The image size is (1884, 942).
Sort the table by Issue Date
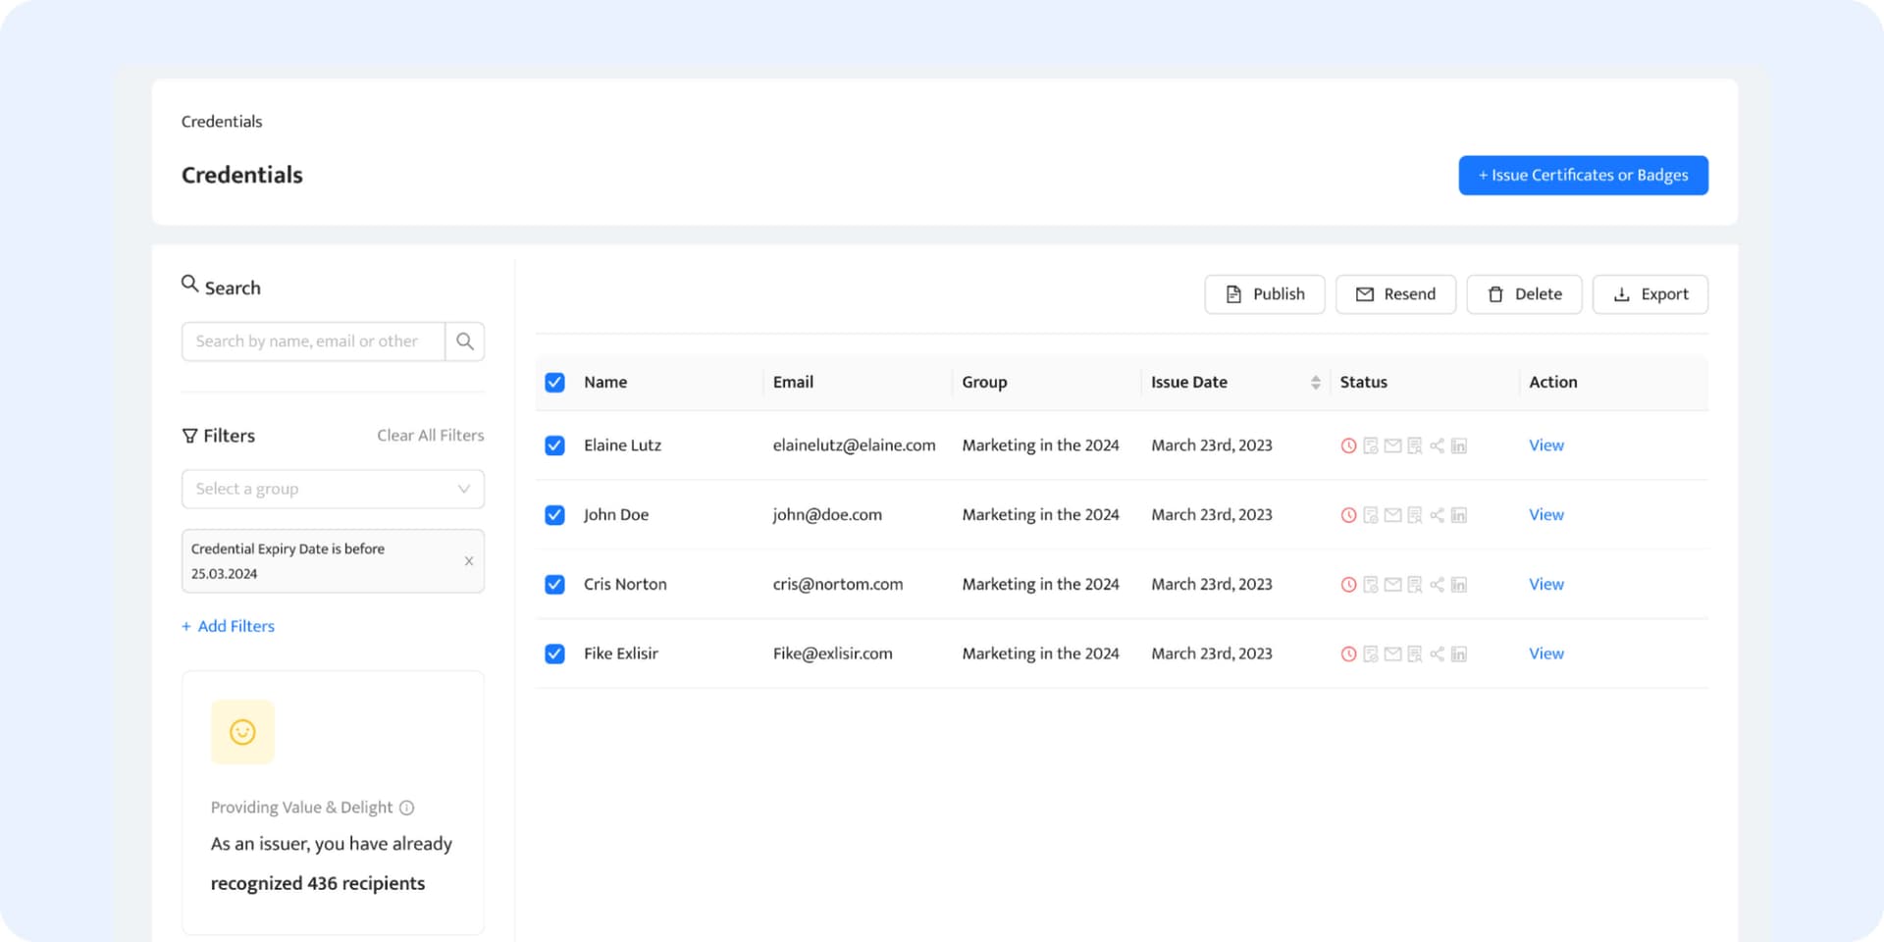click(1315, 383)
